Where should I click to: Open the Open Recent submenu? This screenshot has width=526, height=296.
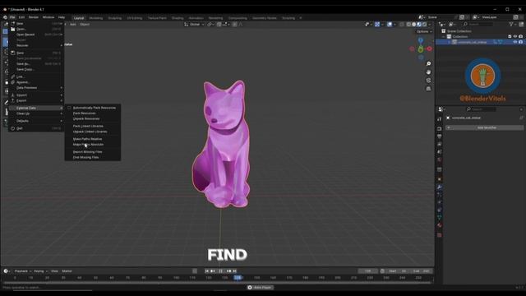pyautogui.click(x=36, y=35)
